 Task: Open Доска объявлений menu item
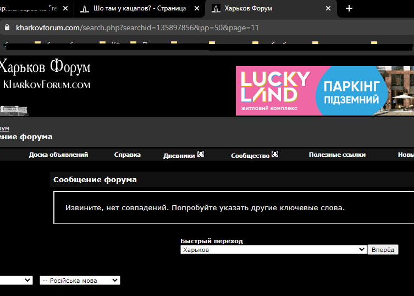pyautogui.click(x=59, y=155)
